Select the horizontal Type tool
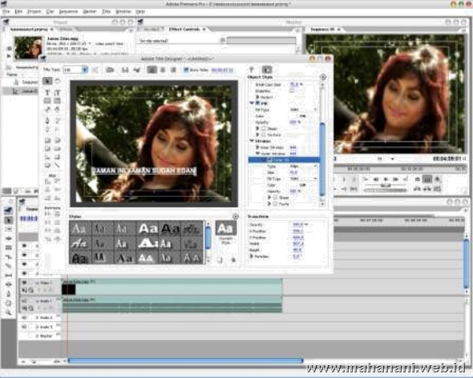 pos(47,93)
